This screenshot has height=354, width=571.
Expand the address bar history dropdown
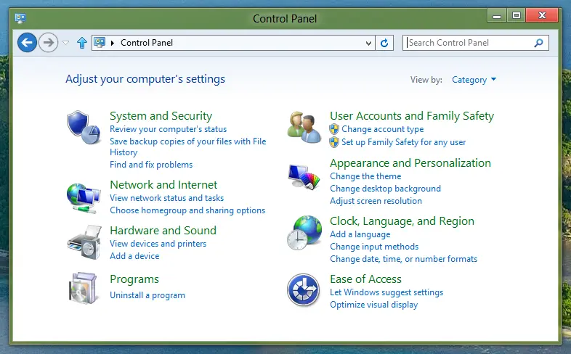(368, 44)
